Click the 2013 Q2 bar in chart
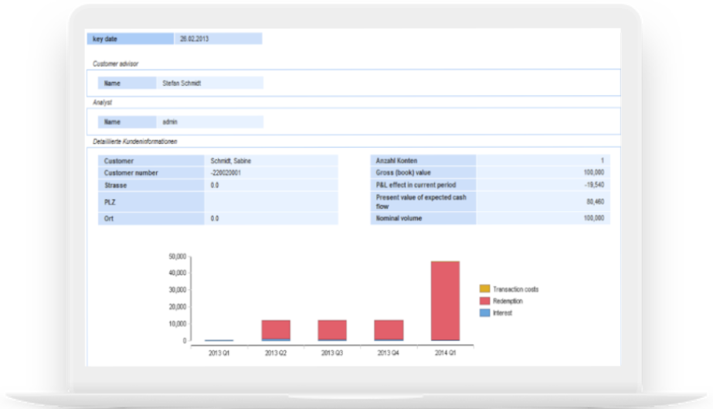This screenshot has width=713, height=409. click(x=276, y=329)
